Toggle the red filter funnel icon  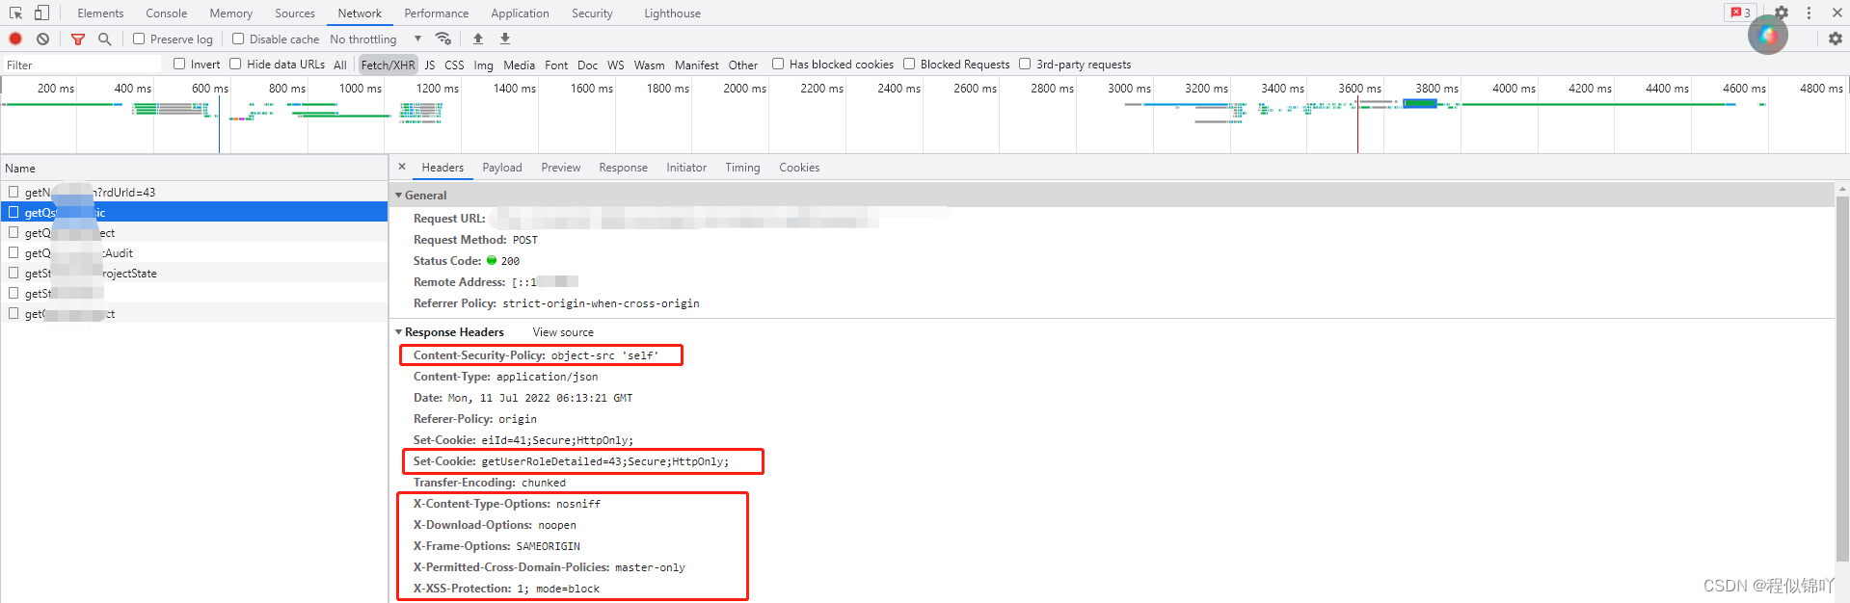78,39
